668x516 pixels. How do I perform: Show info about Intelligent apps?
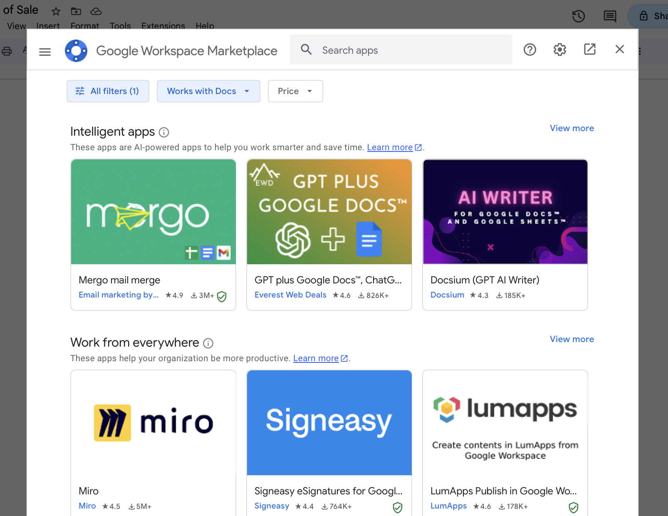click(x=164, y=132)
